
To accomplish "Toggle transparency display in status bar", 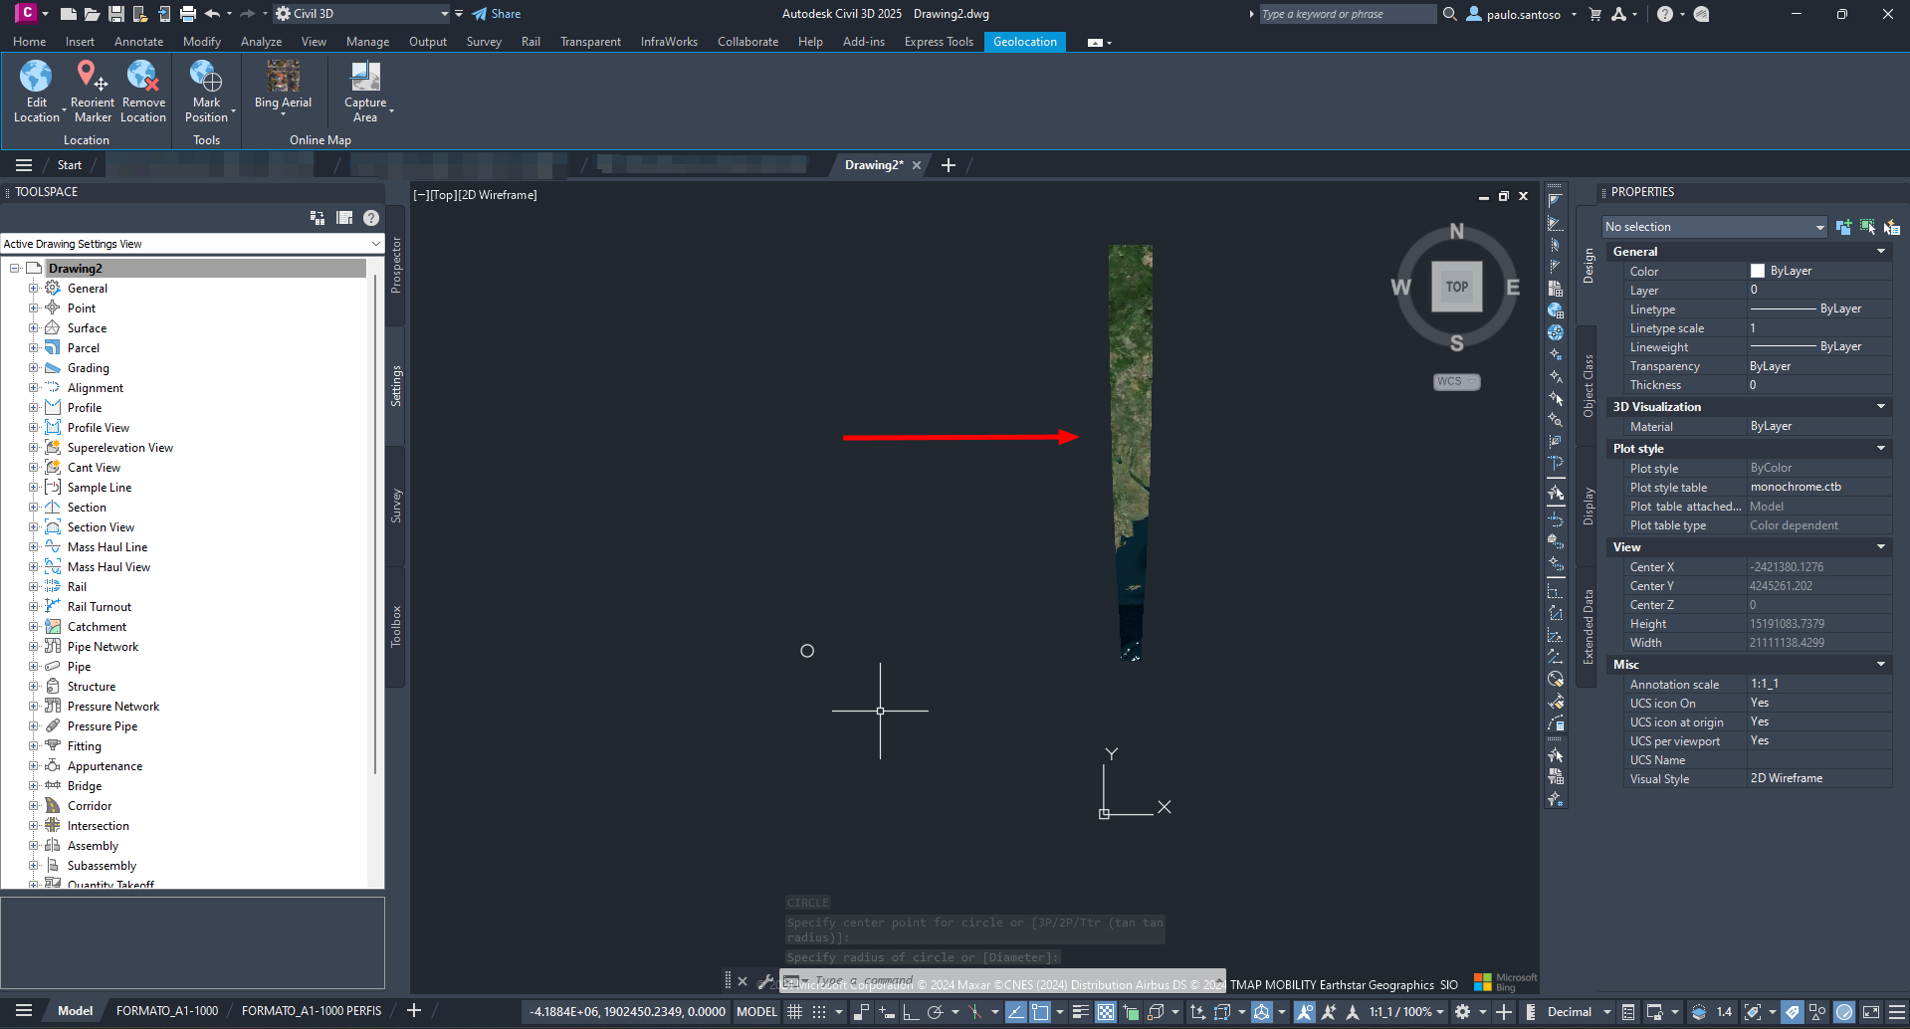I will click(1106, 1012).
